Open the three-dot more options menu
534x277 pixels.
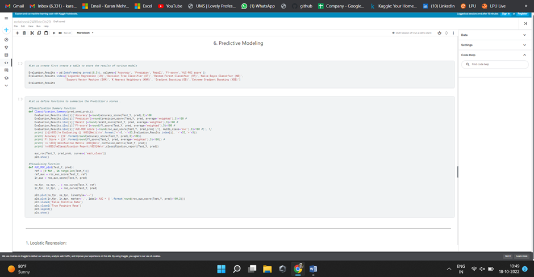click(x=453, y=33)
